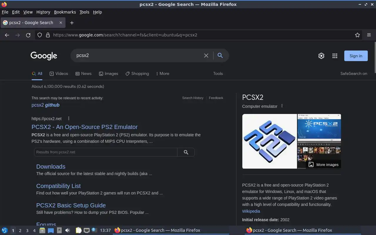The width and height of the screenshot is (376, 235).
Task: Open the file manager from taskbar
Action: (42, 230)
